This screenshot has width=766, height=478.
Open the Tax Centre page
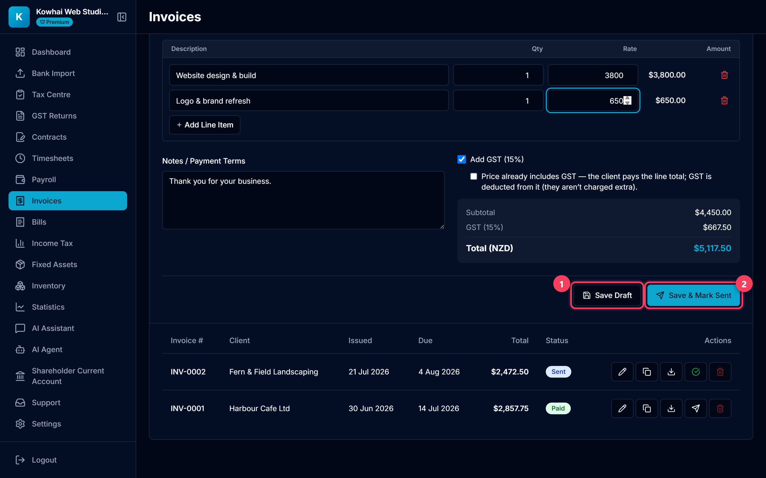68,95
